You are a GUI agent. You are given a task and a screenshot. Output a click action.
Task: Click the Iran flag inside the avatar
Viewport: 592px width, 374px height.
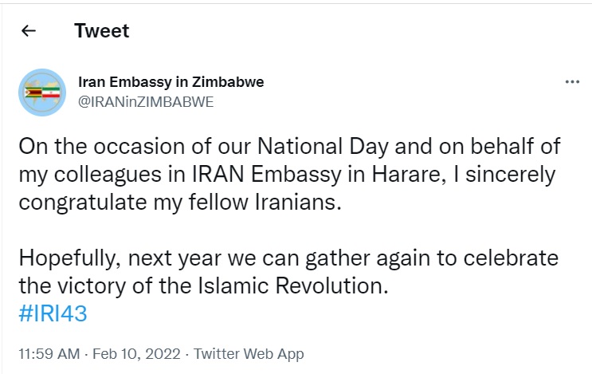[x=52, y=93]
